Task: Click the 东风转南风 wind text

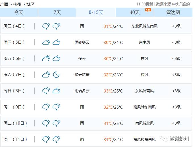Action: point(144,91)
